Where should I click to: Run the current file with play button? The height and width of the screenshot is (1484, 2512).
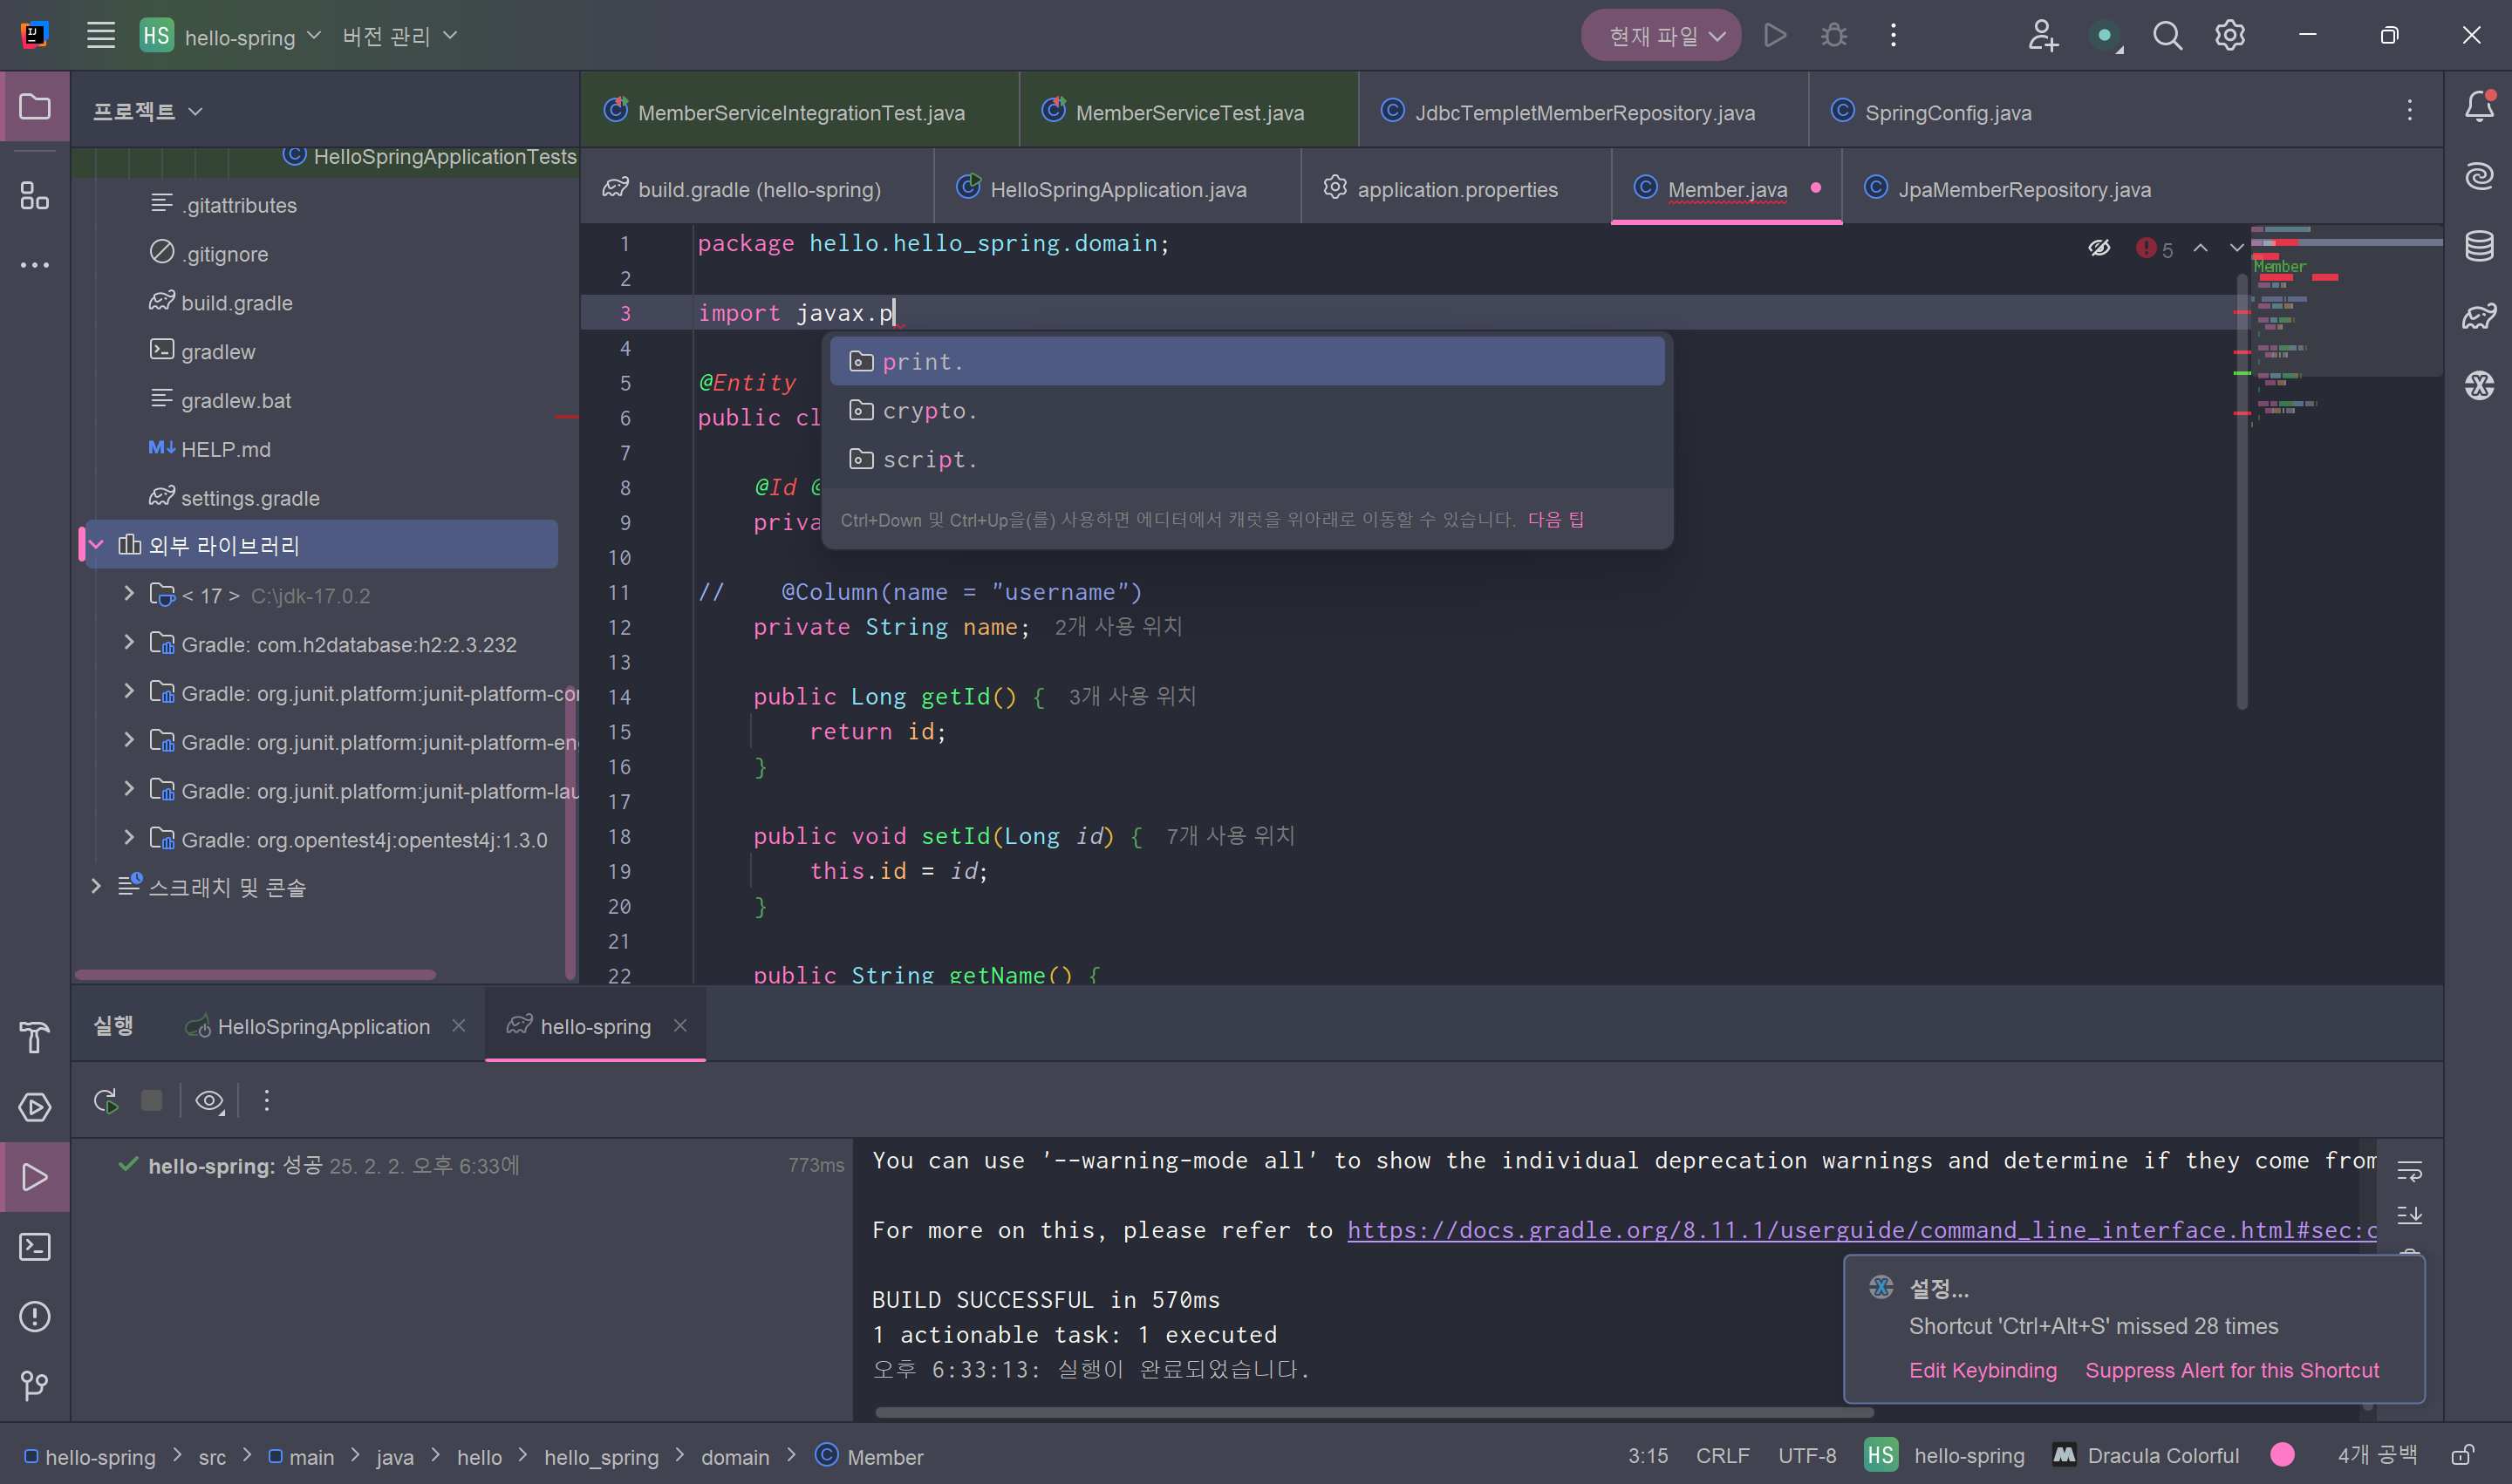1775,36
